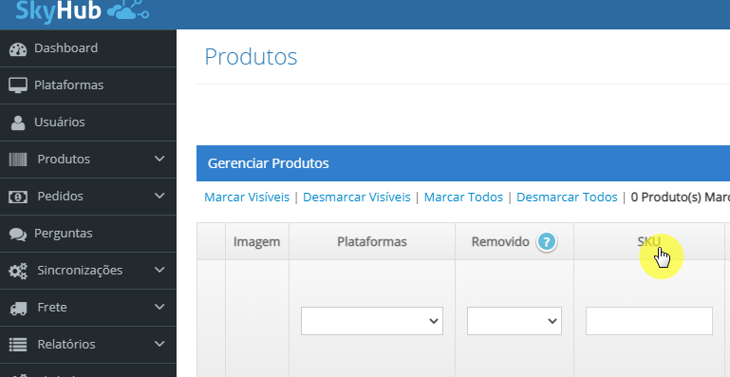
Task: Click the Desmarcar Todos link
Action: (567, 198)
